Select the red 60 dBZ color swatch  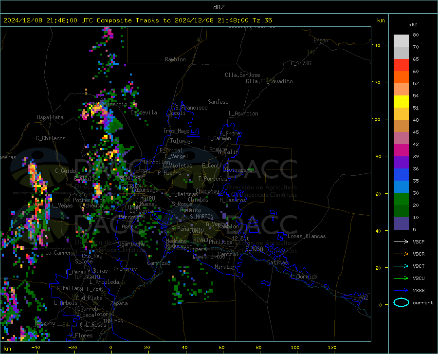(401, 65)
